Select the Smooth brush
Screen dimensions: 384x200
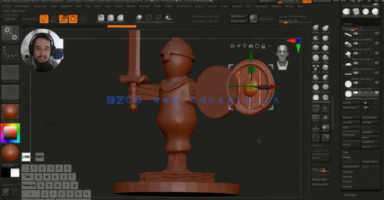point(316,39)
